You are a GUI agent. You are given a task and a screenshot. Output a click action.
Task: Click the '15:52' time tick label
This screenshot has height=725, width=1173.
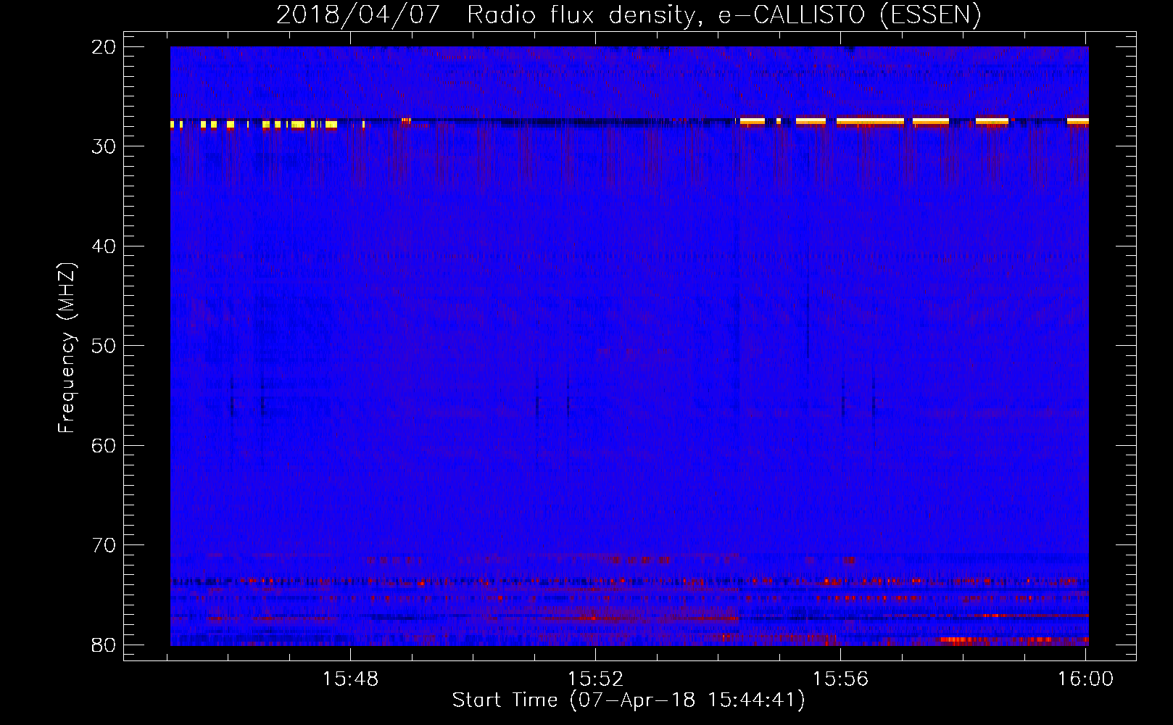pos(595,679)
